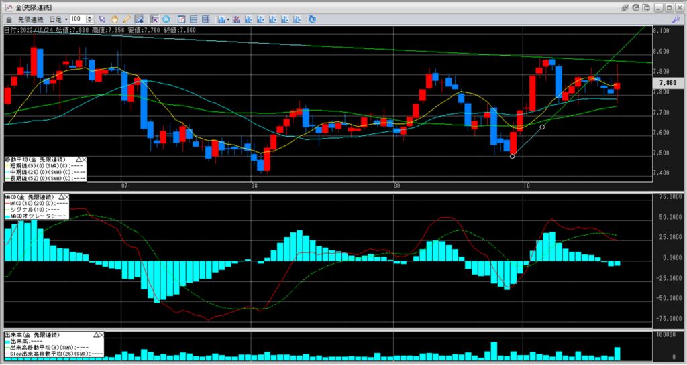Image resolution: width=687 pixels, height=365 pixels.
Task: Click the detach window icon in title bar
Action: click(646, 7)
